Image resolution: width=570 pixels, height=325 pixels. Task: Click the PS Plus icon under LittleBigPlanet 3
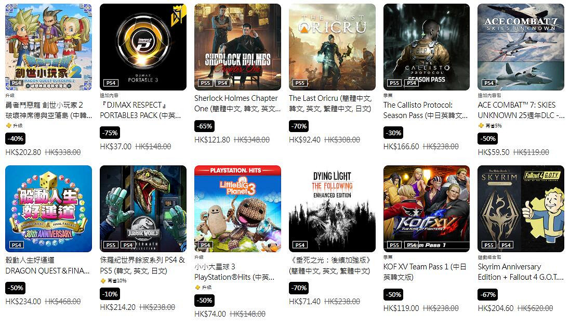click(197, 288)
